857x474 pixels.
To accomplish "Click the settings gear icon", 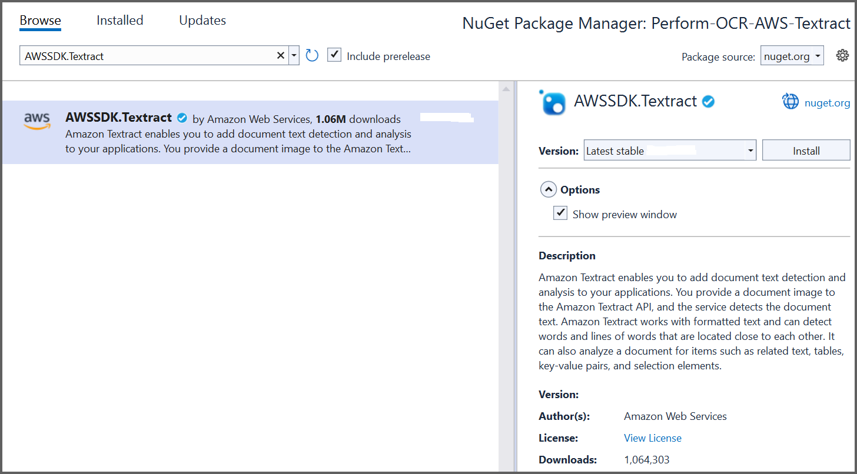I will 843,55.
